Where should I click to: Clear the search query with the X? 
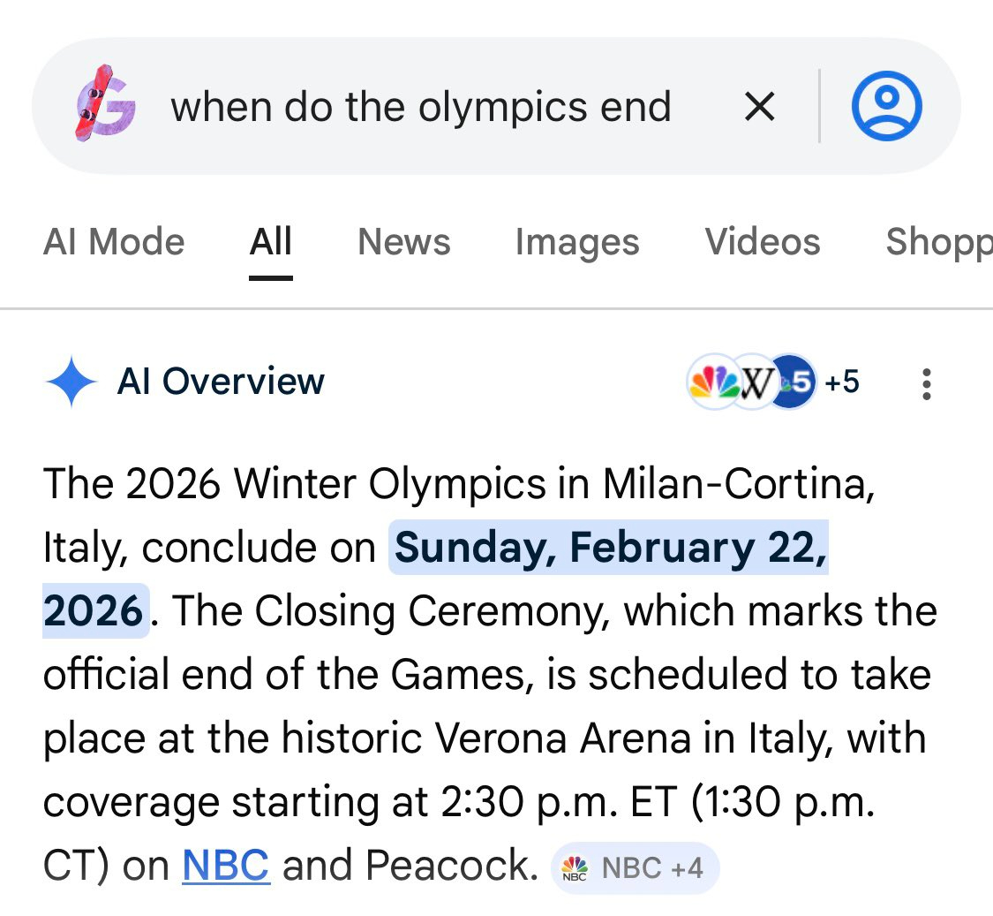[x=759, y=107]
